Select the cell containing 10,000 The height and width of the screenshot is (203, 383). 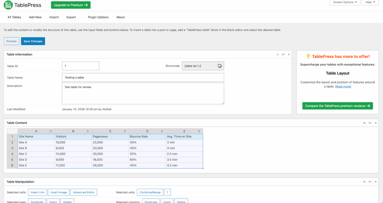(x=73, y=142)
